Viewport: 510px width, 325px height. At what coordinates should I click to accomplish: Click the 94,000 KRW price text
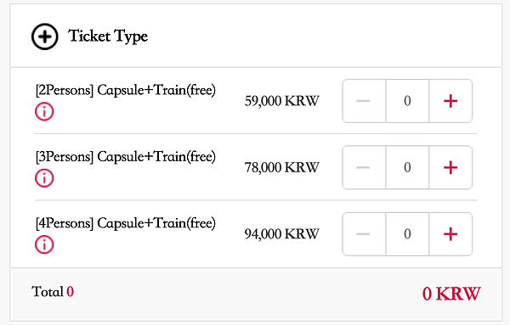coord(281,234)
